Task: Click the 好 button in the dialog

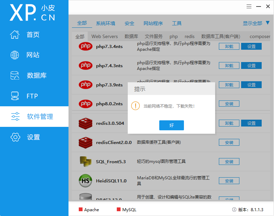Action: [x=172, y=125]
